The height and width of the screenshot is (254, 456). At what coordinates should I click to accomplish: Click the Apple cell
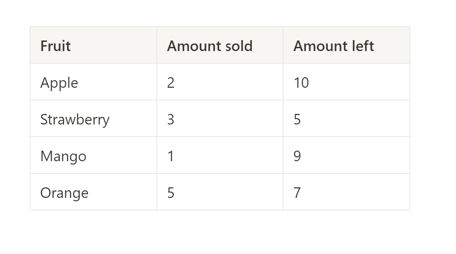93,82
